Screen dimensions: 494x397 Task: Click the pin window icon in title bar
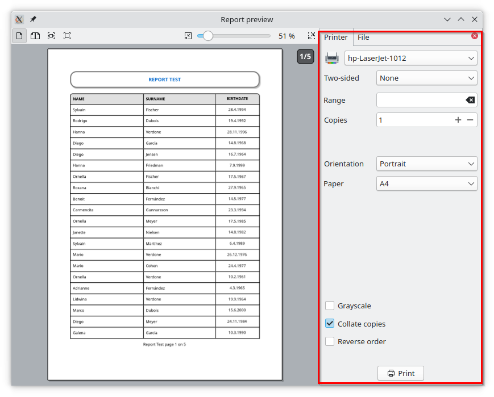33,19
